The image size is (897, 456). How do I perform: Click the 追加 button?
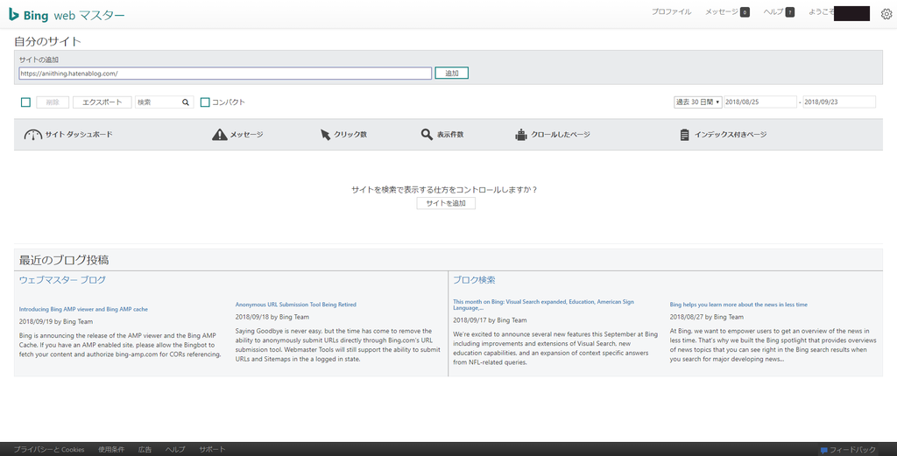[x=451, y=74]
